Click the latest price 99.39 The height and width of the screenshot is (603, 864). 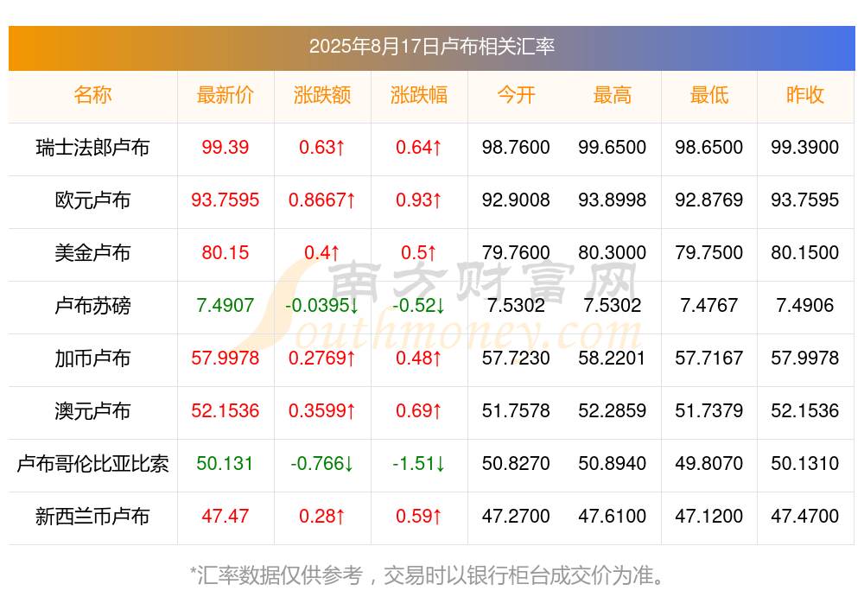[226, 147]
